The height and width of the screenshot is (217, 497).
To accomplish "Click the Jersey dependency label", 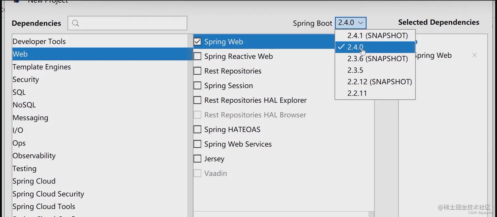I will tap(214, 159).
